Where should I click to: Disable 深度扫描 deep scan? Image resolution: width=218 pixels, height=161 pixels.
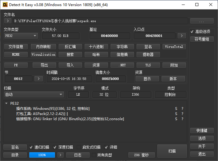click(x=55, y=147)
